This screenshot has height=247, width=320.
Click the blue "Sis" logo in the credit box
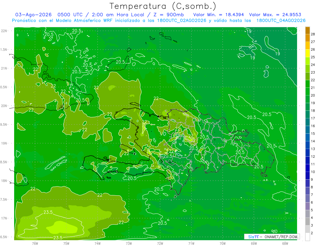(x=251, y=237)
